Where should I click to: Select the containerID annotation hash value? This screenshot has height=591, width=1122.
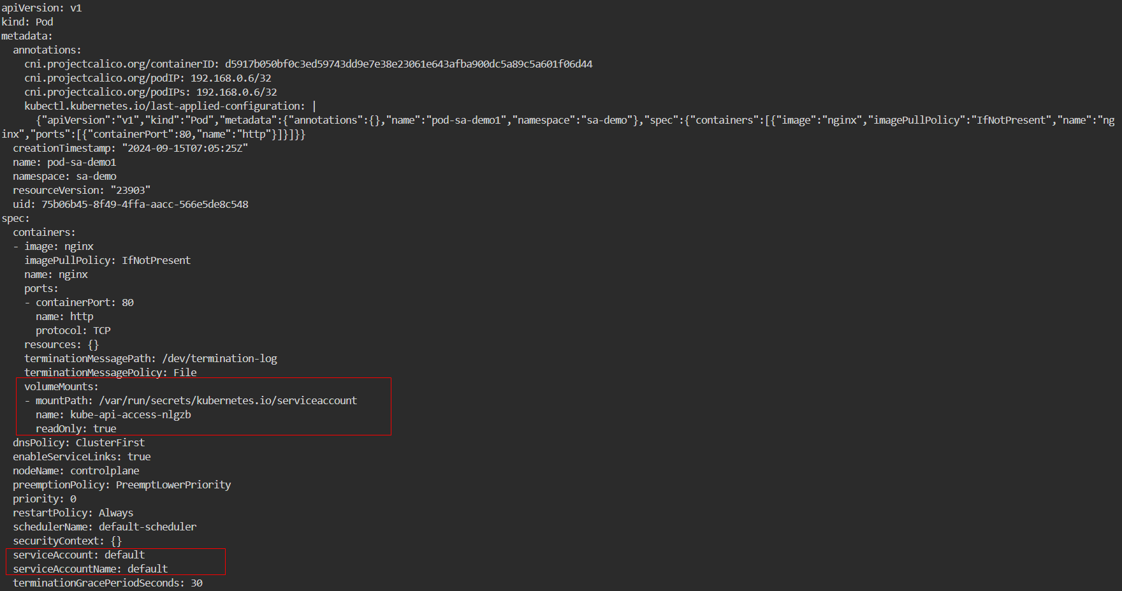409,64
